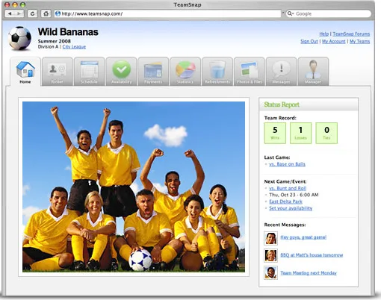Go back with browser back arrow

click(x=10, y=13)
